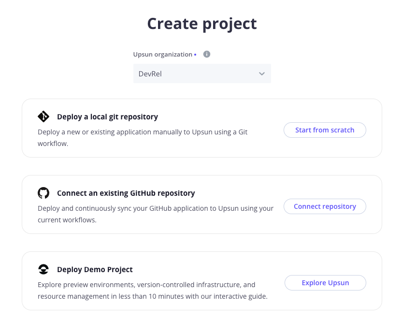Click the Upsun Demo Project icon
The width and height of the screenshot is (402, 334).
click(44, 269)
